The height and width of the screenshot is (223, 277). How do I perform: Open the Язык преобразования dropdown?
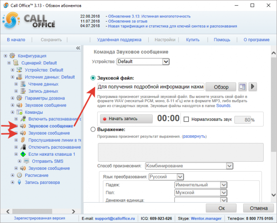tap(180, 177)
